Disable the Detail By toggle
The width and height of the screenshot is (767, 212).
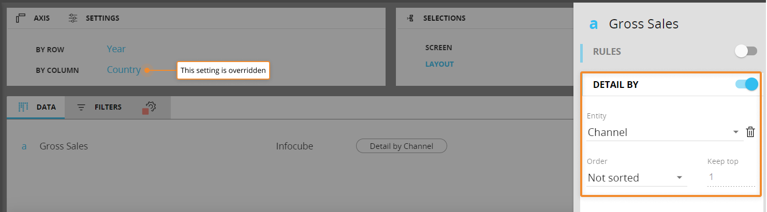[746, 84]
